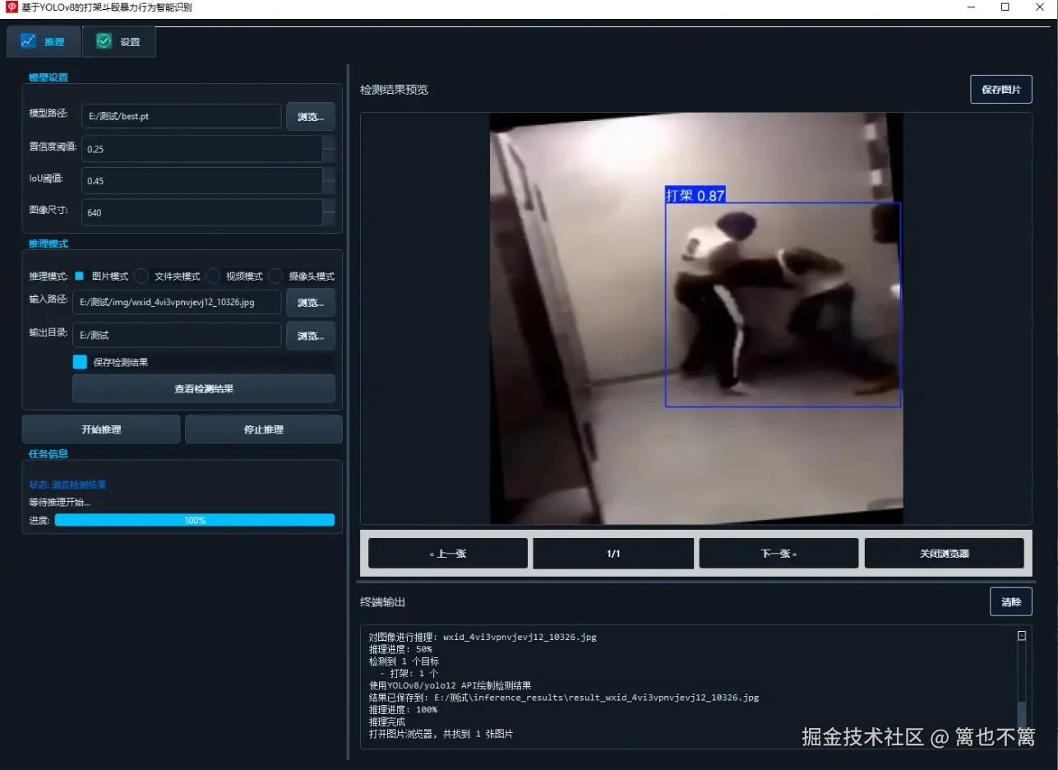Click terminal line 结果已保存到 with result path

pos(563,698)
